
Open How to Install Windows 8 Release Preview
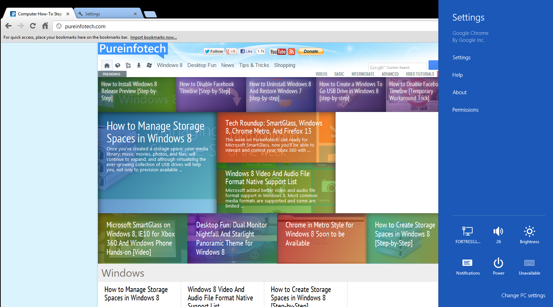pyautogui.click(x=137, y=95)
